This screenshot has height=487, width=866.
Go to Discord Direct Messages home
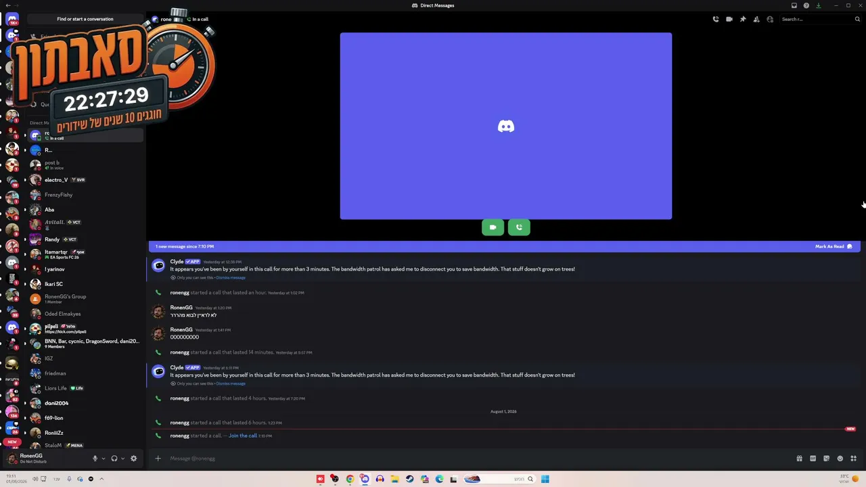coord(12,19)
